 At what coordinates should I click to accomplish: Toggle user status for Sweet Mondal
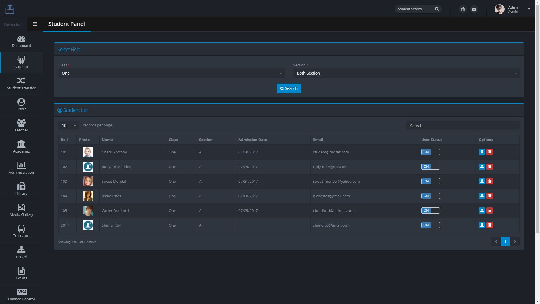click(430, 181)
